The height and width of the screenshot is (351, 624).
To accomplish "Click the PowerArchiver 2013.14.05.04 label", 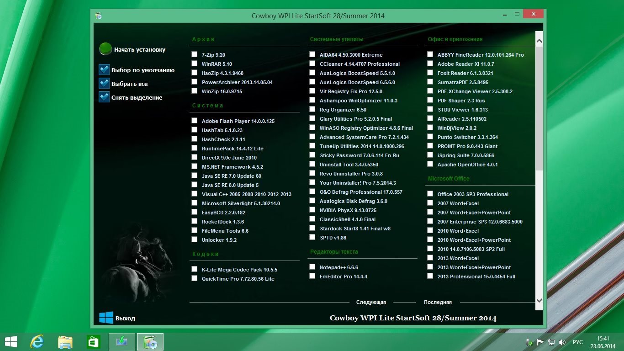I will pyautogui.click(x=237, y=82).
